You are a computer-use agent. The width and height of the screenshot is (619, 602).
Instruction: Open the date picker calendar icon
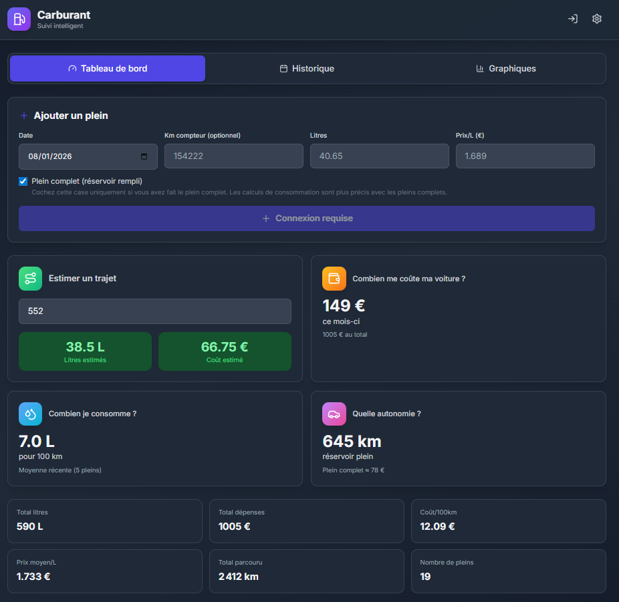pyautogui.click(x=144, y=156)
